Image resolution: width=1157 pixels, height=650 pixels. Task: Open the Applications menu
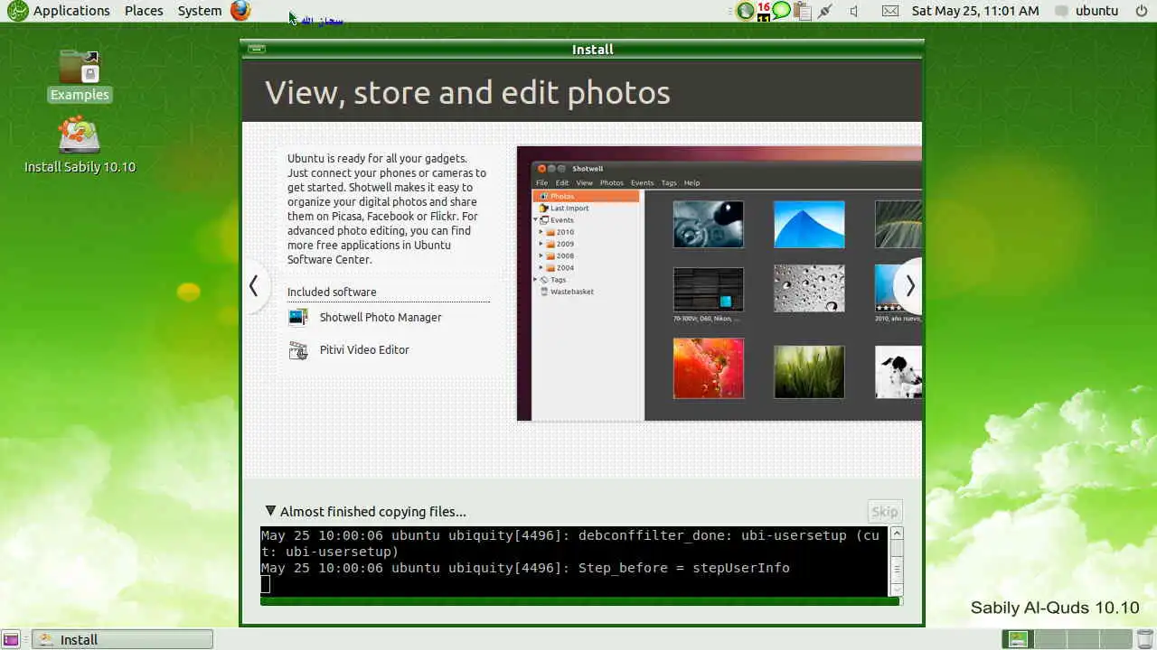(x=60, y=11)
